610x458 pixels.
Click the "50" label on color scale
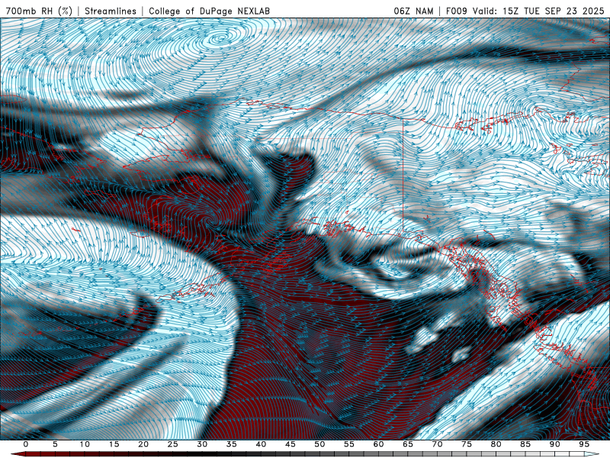[319, 444]
